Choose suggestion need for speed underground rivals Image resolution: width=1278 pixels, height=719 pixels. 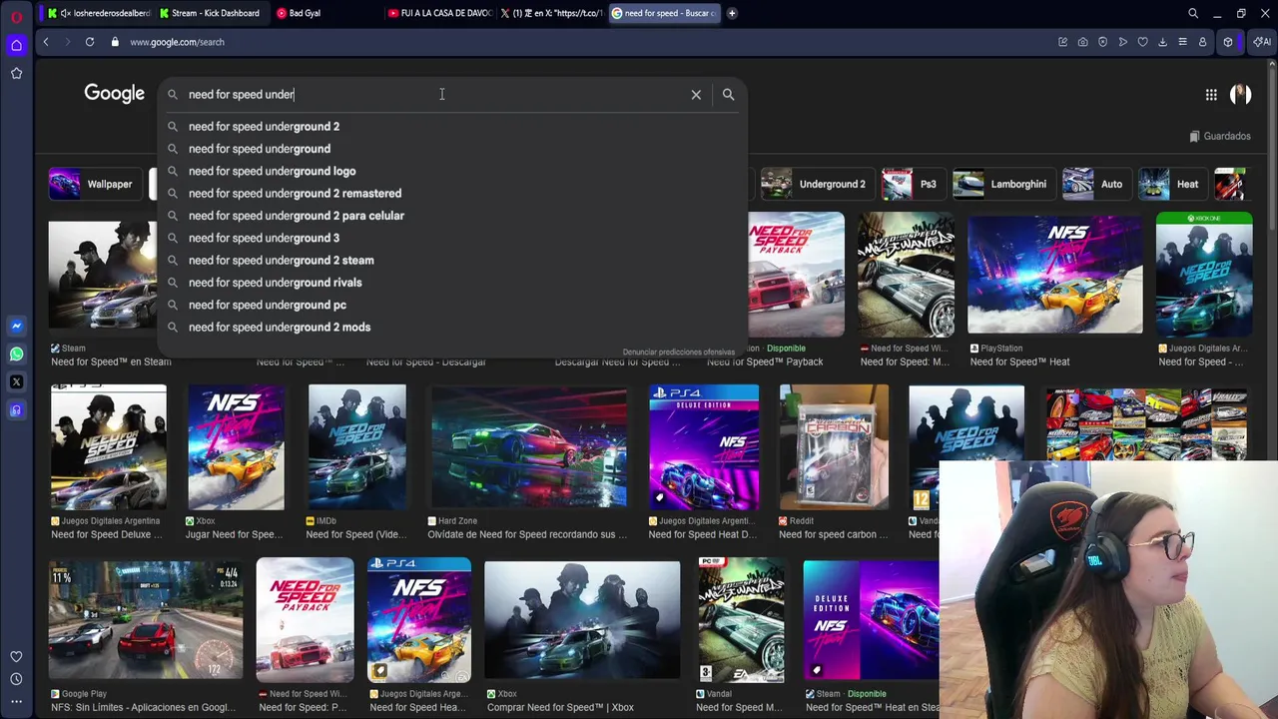click(452, 283)
